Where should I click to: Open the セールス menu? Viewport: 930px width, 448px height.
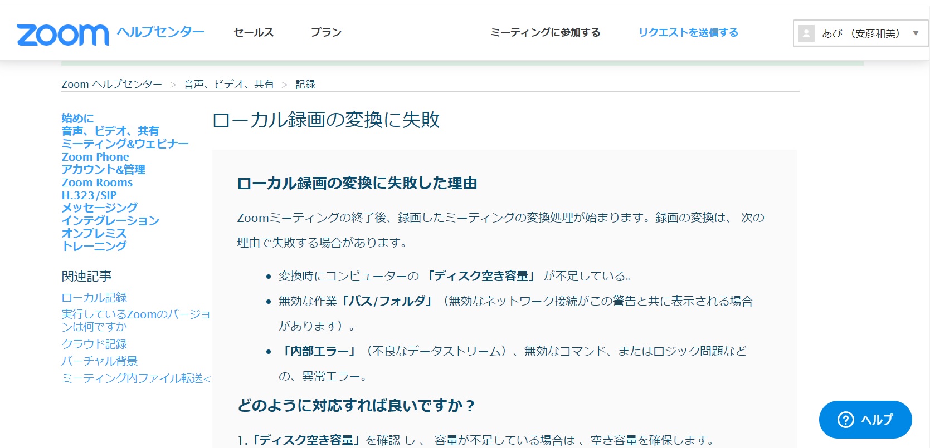click(254, 32)
